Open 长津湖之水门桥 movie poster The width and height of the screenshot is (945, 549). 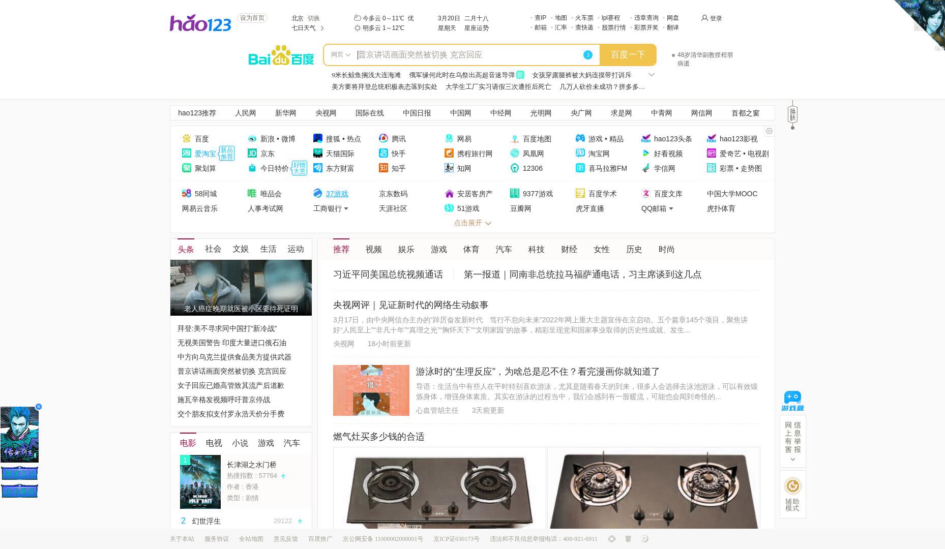[x=200, y=482]
